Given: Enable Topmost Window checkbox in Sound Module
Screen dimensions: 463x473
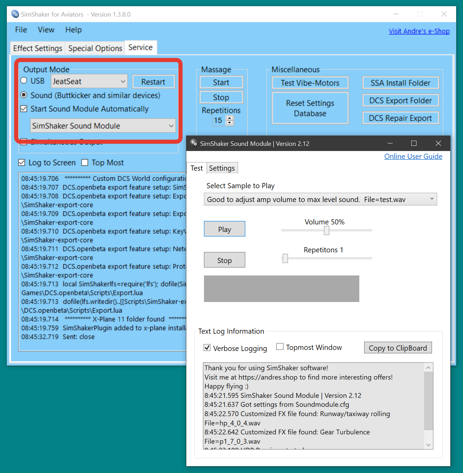Looking at the screenshot, I should pos(280,347).
